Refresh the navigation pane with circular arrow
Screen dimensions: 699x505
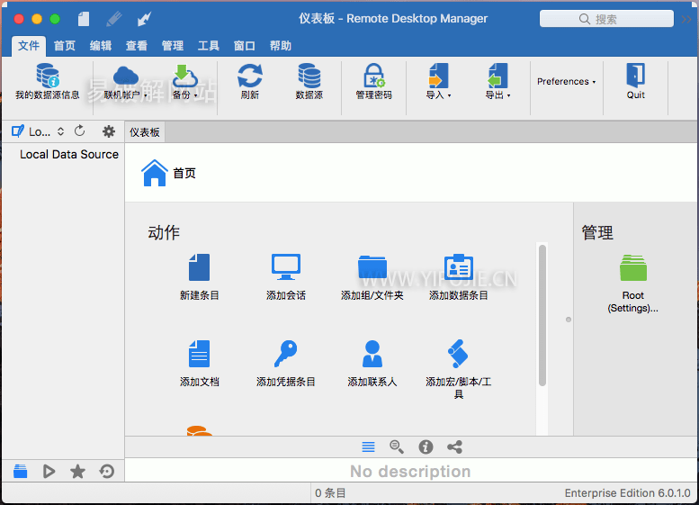pyautogui.click(x=80, y=131)
